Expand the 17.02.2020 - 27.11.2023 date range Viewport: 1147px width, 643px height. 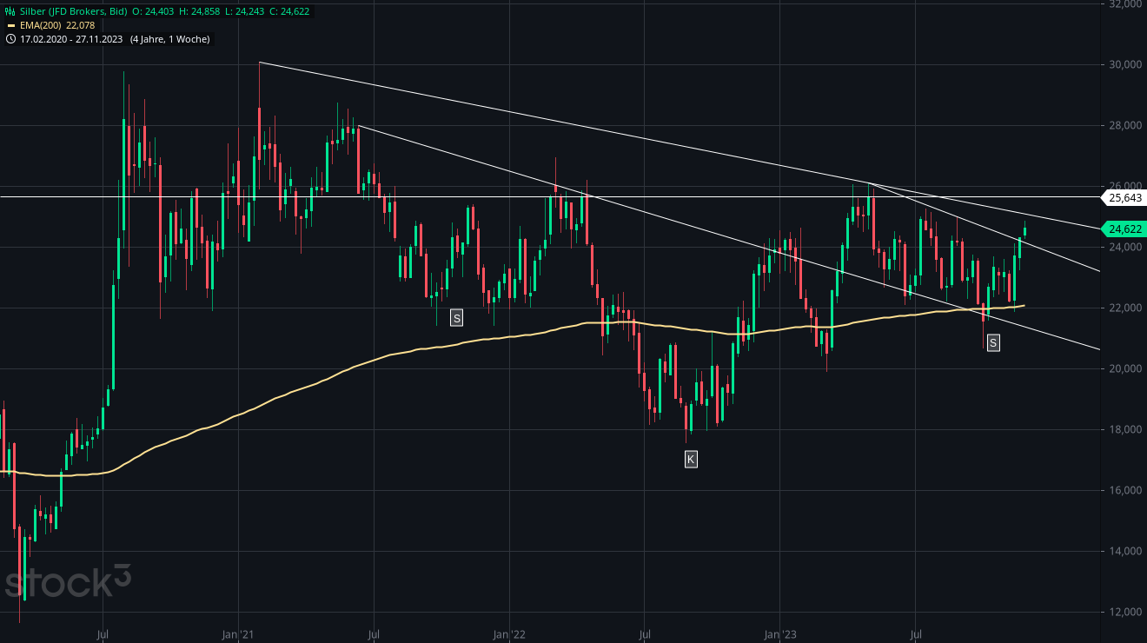(71, 38)
